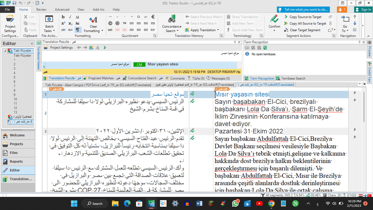Viewport: 373px width, 210px height.
Task: Click the Sign In button
Action: click(x=363, y=9)
